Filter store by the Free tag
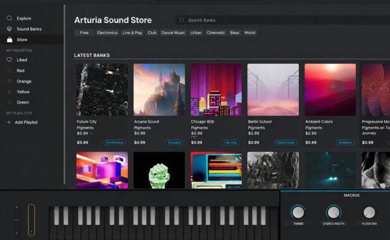This screenshot has width=390, height=240. click(84, 33)
